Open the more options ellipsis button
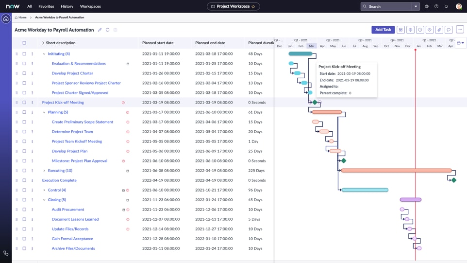Viewport: 467px width, 263px height. pos(460,30)
